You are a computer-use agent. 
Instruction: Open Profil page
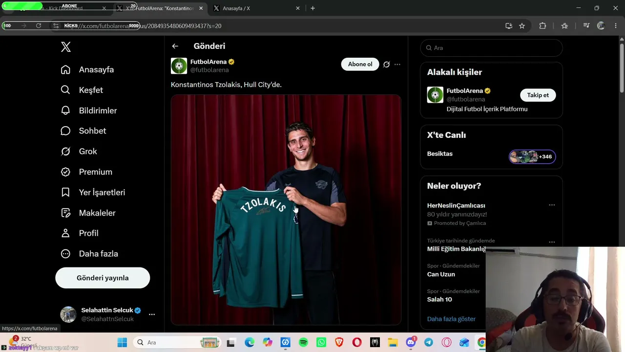tap(79, 233)
